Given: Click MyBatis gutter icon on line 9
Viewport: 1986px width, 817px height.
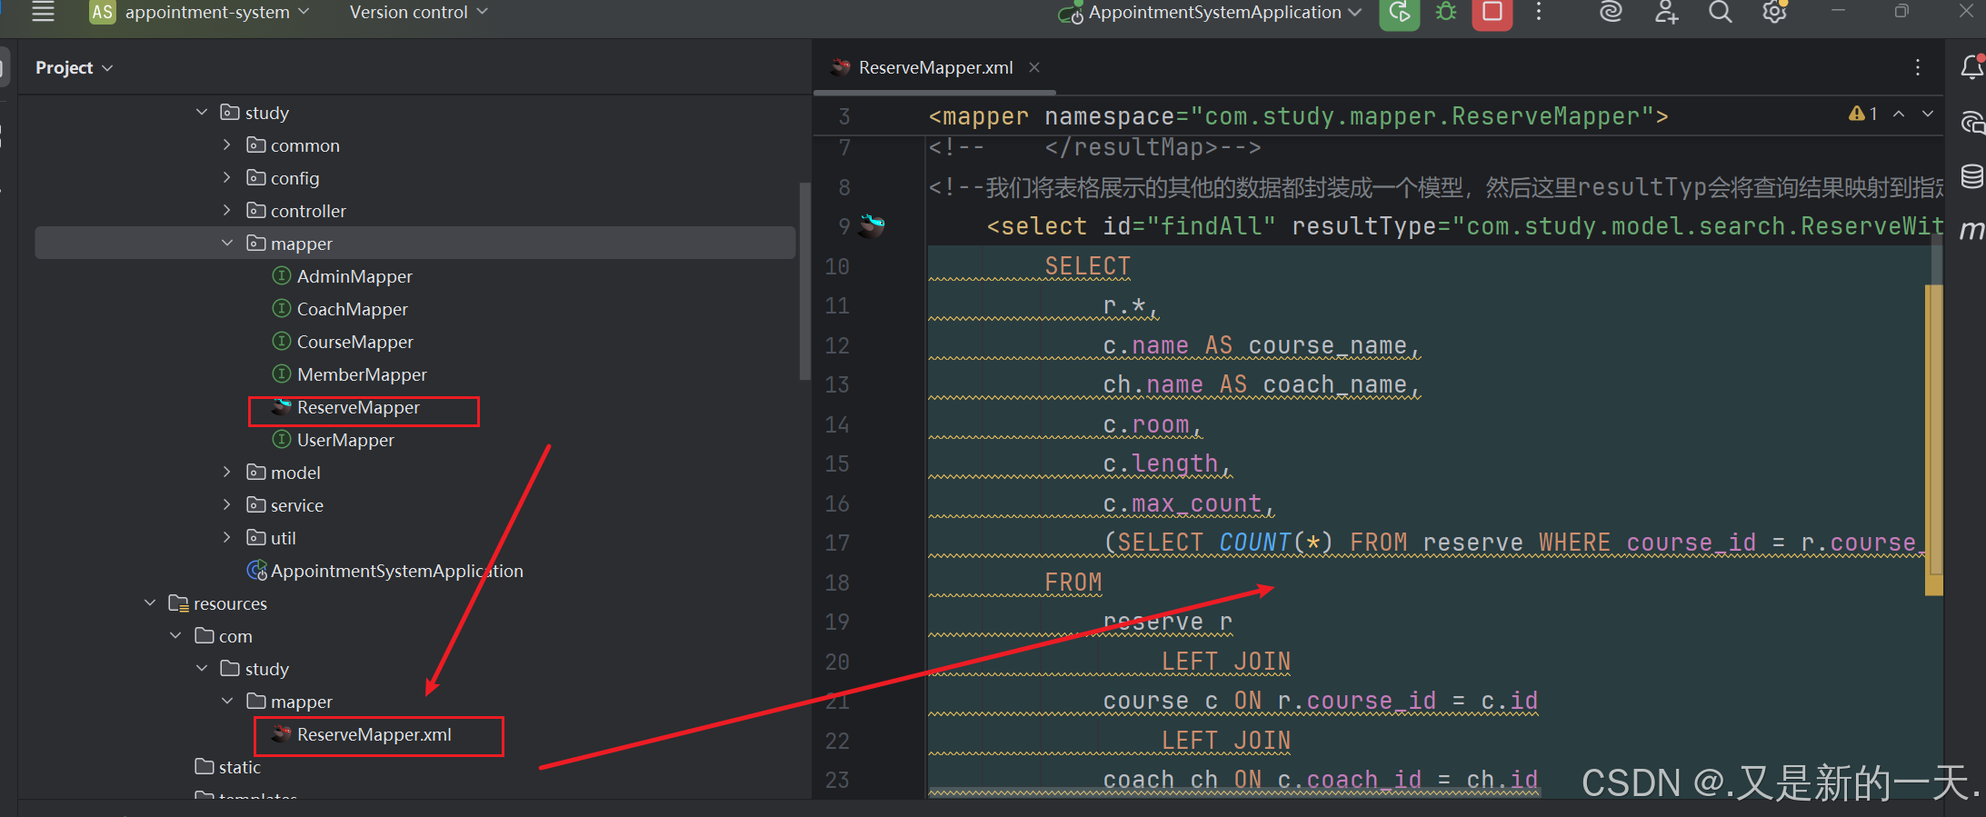Looking at the screenshot, I should tap(873, 225).
